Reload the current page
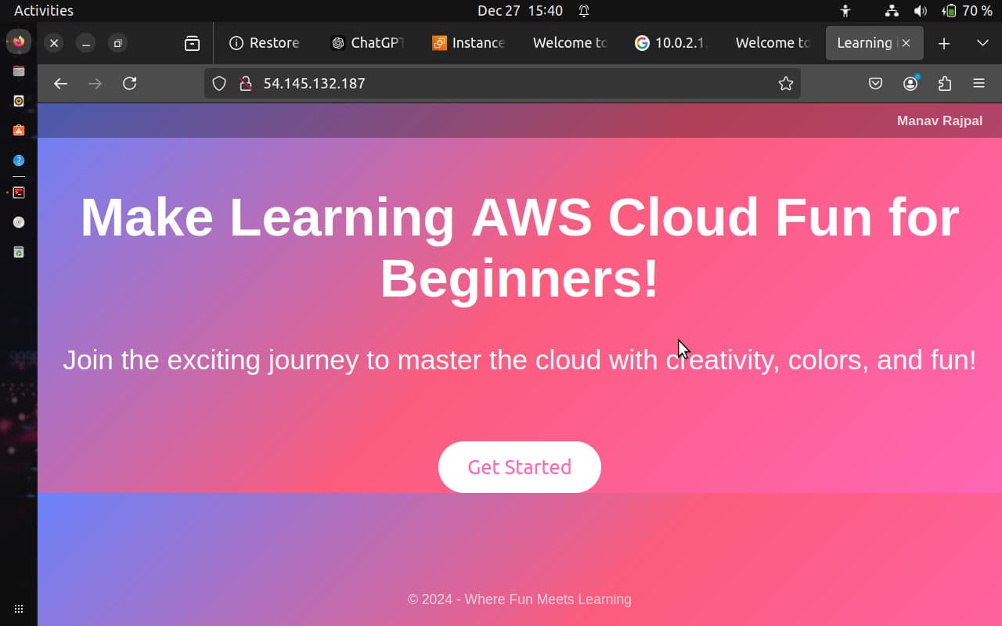Image resolution: width=1002 pixels, height=626 pixels. click(x=130, y=84)
